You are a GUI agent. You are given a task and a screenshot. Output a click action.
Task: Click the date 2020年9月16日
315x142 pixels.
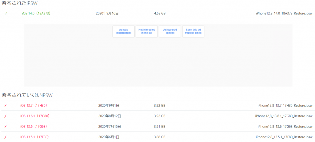click(107, 14)
